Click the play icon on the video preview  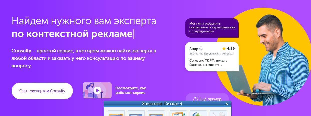coord(97,90)
